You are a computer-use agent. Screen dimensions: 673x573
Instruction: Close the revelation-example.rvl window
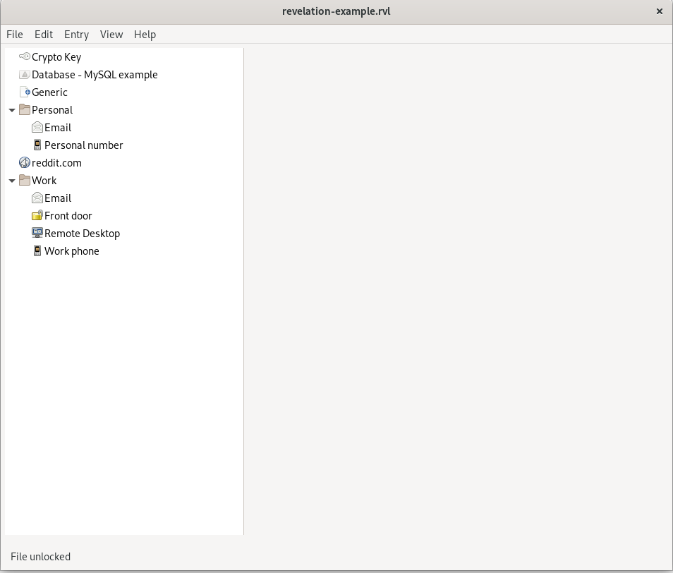click(x=660, y=11)
